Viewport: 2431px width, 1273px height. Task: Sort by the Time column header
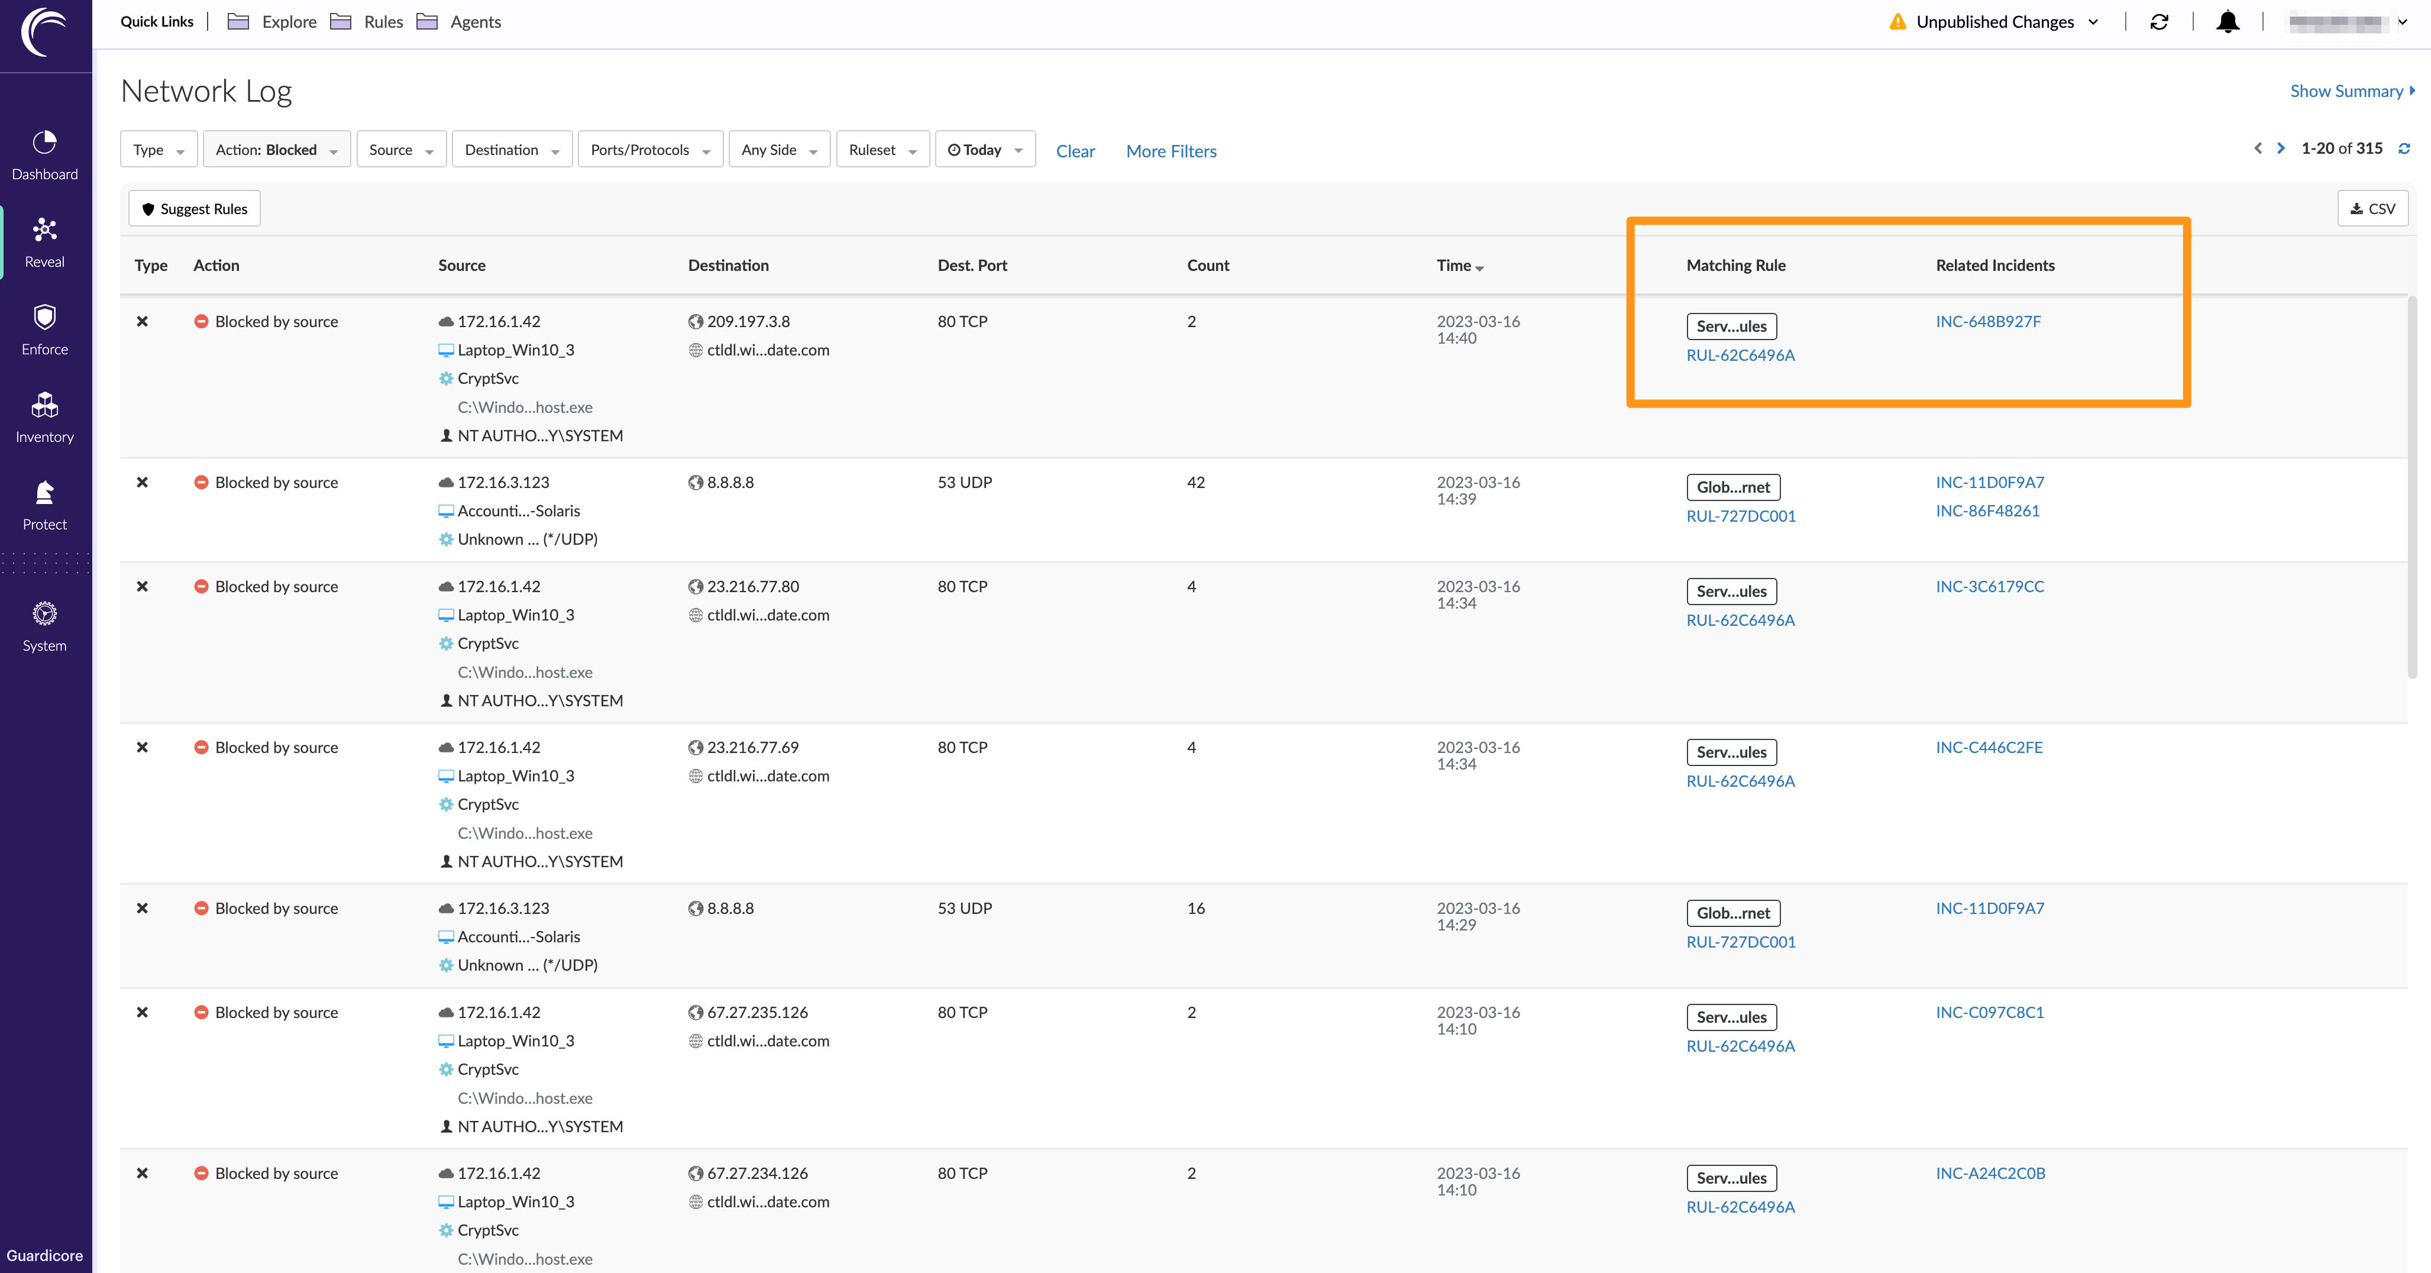[1460, 265]
